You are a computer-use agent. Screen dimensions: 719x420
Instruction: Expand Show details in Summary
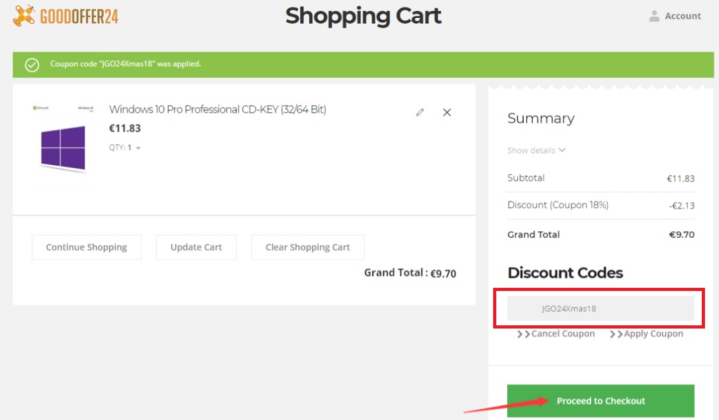pyautogui.click(x=536, y=150)
